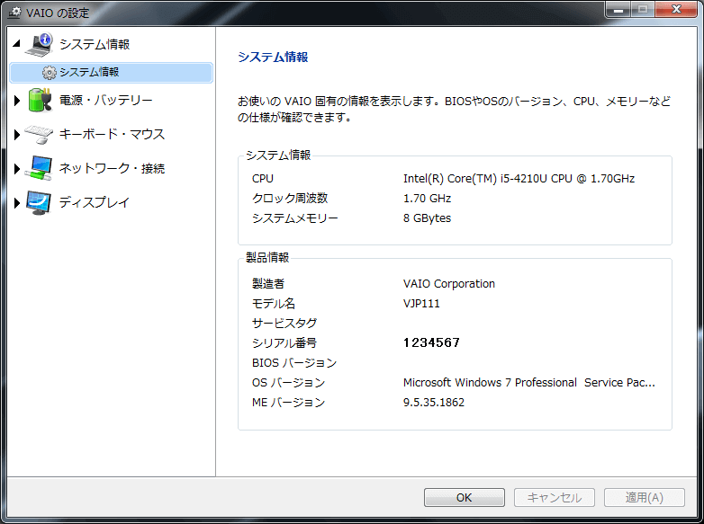Click the キャンセル button
The height and width of the screenshot is (524, 704).
tap(555, 498)
